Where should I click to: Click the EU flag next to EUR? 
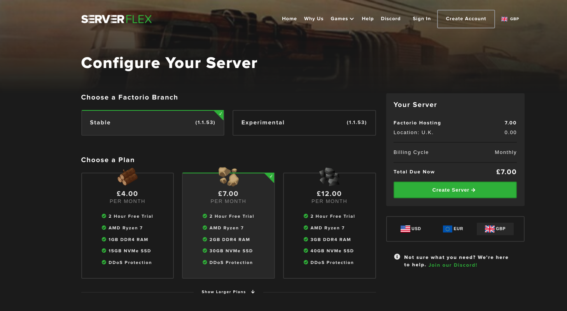448,229
